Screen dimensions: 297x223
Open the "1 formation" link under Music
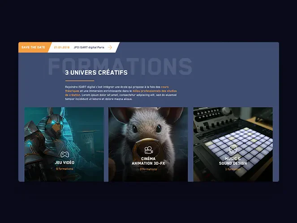pos(233,170)
